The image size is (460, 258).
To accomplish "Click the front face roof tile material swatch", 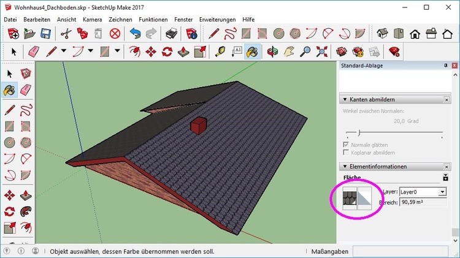I will (x=350, y=199).
